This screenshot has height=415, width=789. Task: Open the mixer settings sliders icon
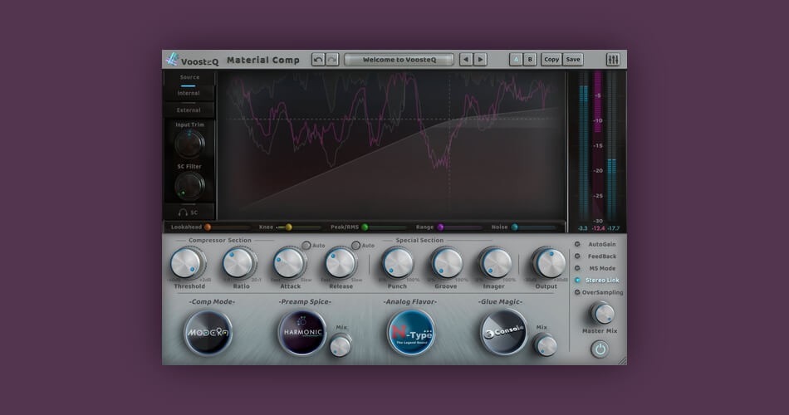(x=613, y=60)
